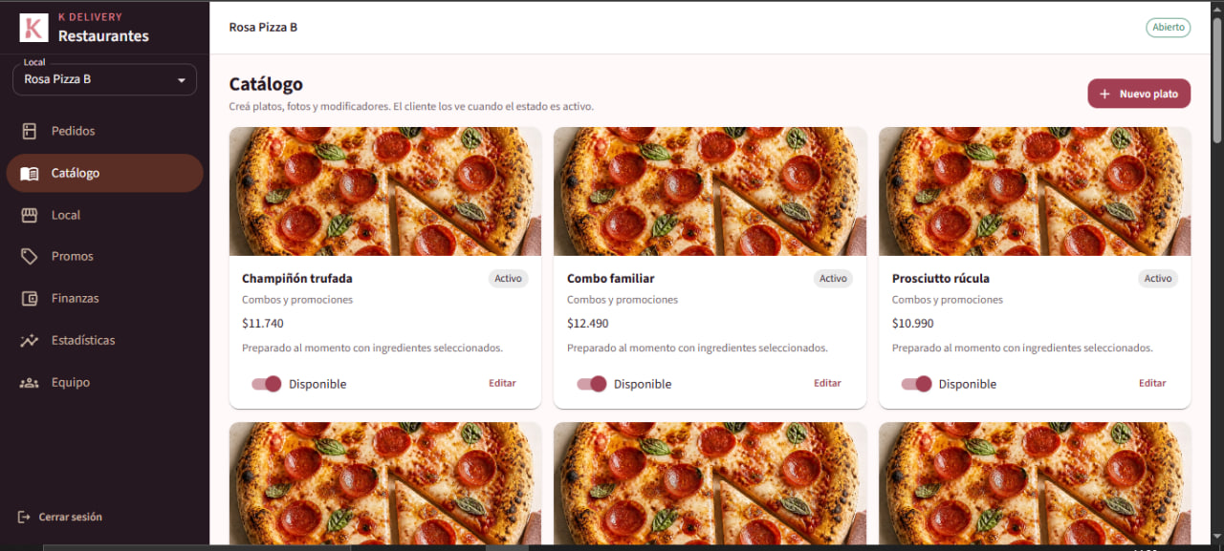
Task: Click Rosa Pizza B header title
Action: tap(263, 27)
